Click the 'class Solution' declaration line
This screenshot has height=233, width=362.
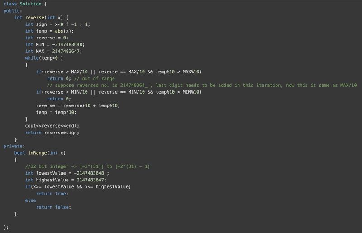(22, 4)
